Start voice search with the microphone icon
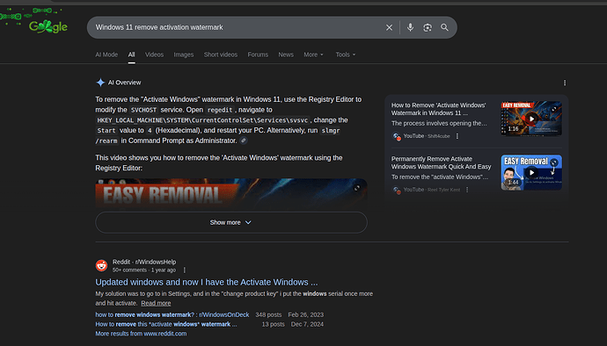 (x=410, y=27)
